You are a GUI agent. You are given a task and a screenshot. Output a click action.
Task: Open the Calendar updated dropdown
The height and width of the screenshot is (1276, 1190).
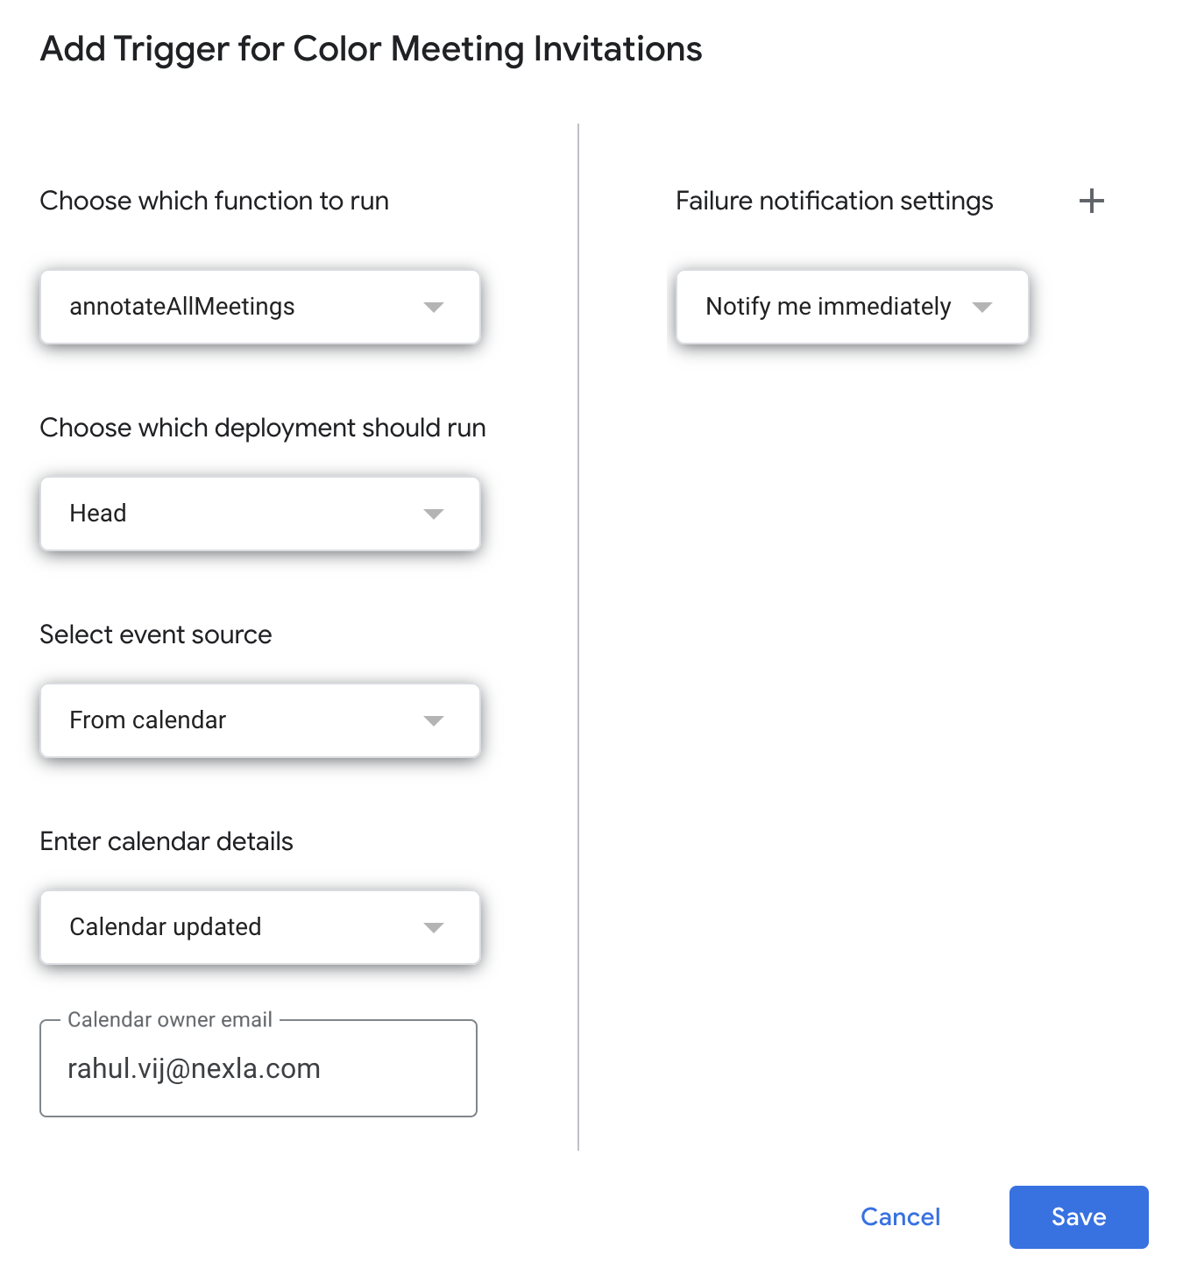point(260,927)
